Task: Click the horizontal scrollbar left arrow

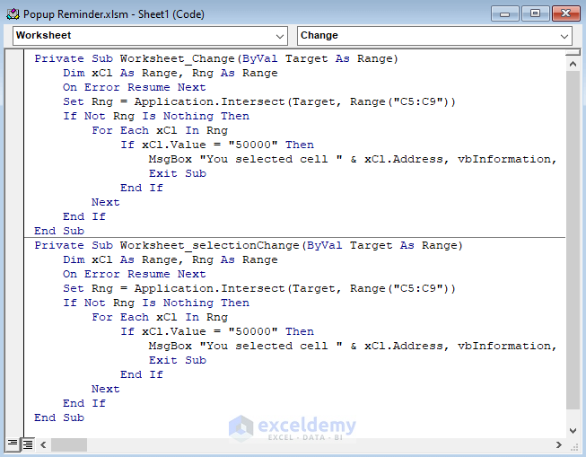Action: click(x=43, y=444)
